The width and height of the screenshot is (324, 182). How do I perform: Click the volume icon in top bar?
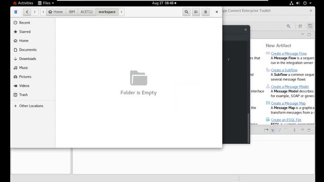point(298,3)
